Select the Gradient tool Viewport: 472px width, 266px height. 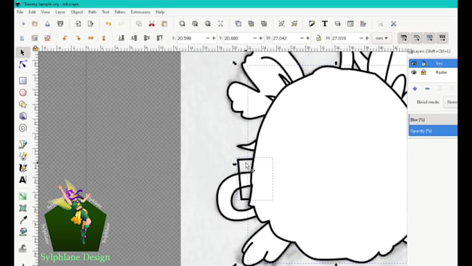[x=23, y=197]
